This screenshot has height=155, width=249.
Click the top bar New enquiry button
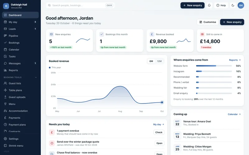(192, 5)
